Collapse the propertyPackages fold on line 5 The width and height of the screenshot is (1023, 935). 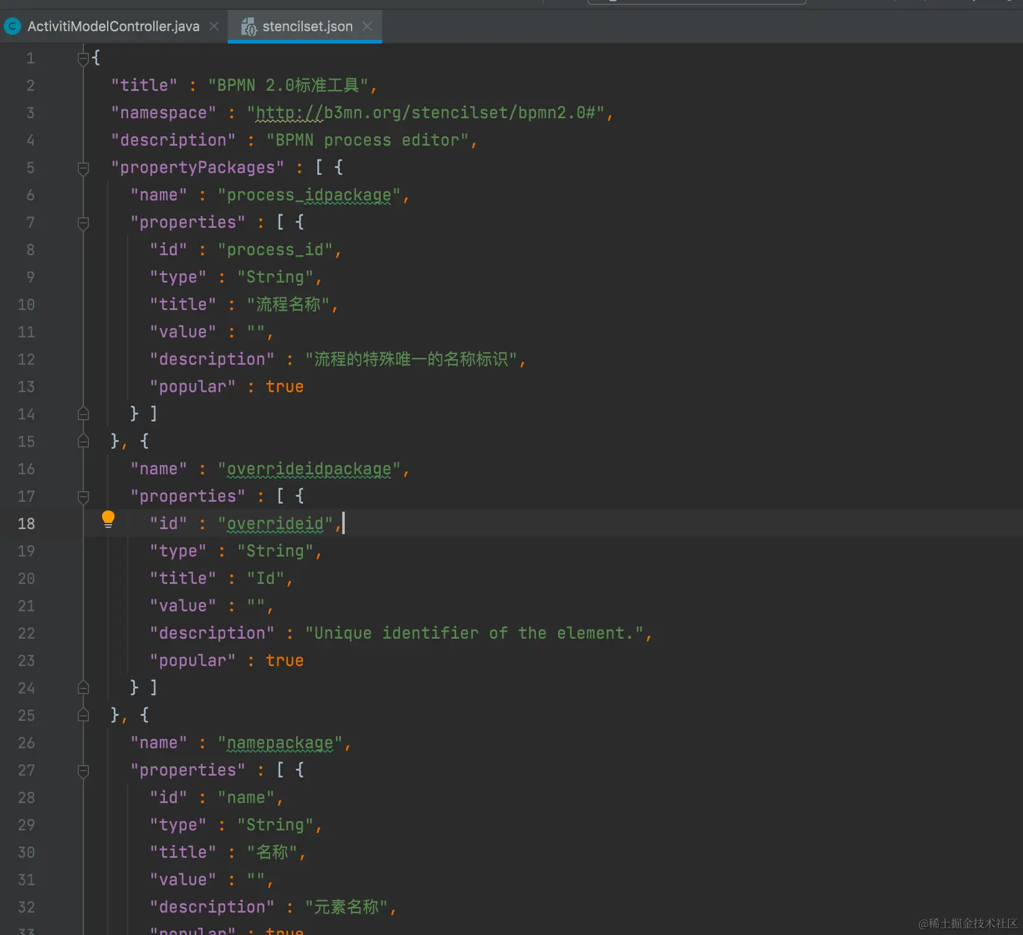click(x=83, y=168)
